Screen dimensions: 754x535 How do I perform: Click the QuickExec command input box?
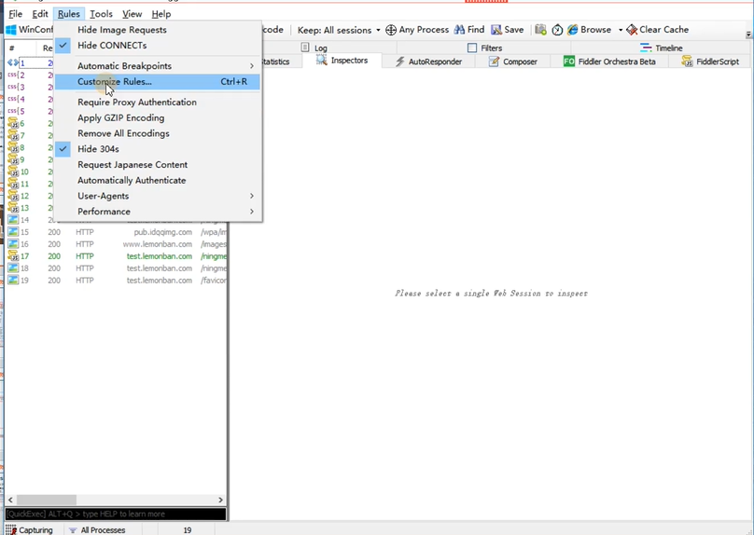tap(114, 514)
